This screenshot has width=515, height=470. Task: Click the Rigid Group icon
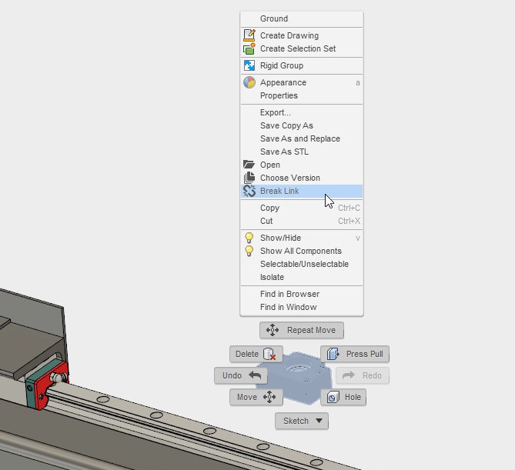(x=249, y=65)
